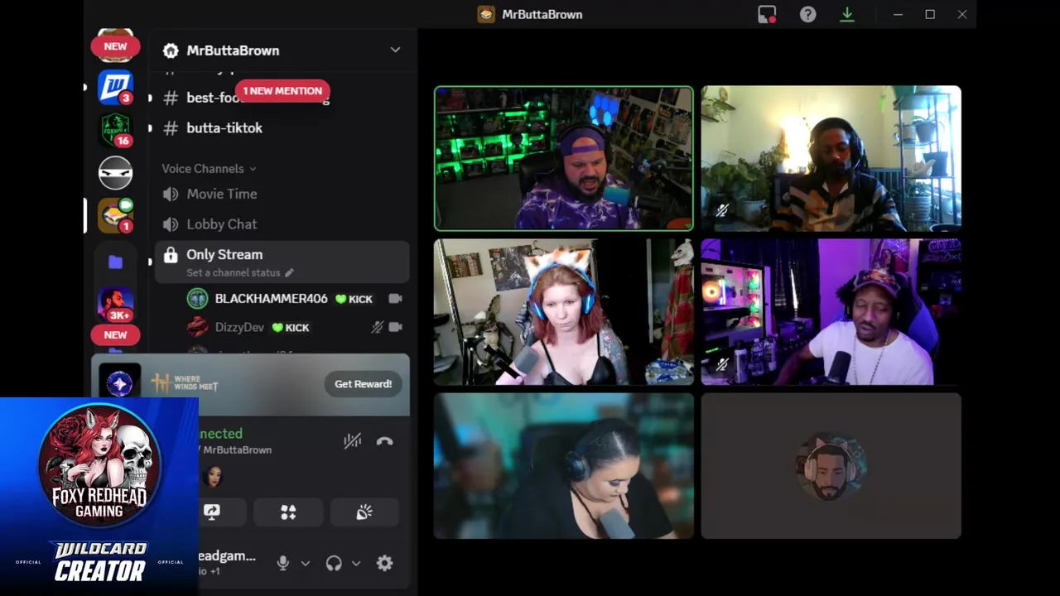Open the Activities launcher button
Image resolution: width=1060 pixels, height=596 pixels.
coord(288,512)
